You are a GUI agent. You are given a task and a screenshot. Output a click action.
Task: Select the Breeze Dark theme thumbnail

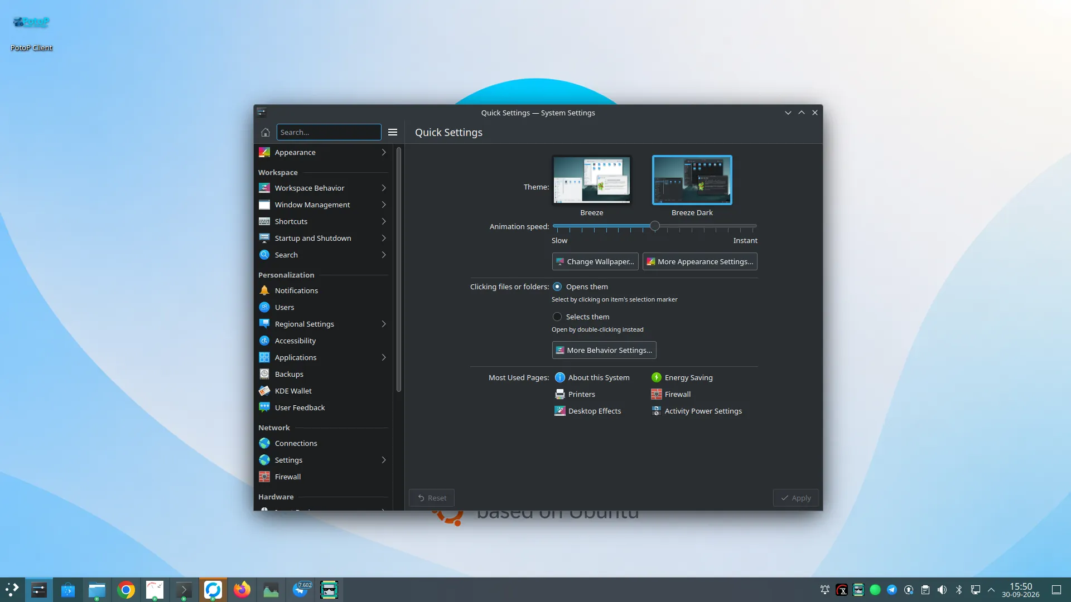pos(692,179)
